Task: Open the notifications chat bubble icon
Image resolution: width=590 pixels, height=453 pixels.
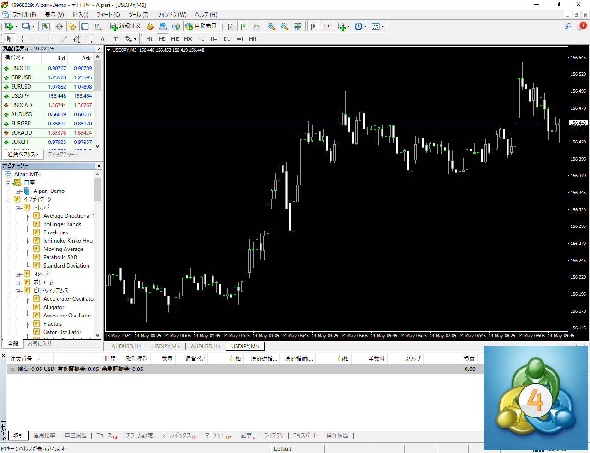Action: click(581, 26)
